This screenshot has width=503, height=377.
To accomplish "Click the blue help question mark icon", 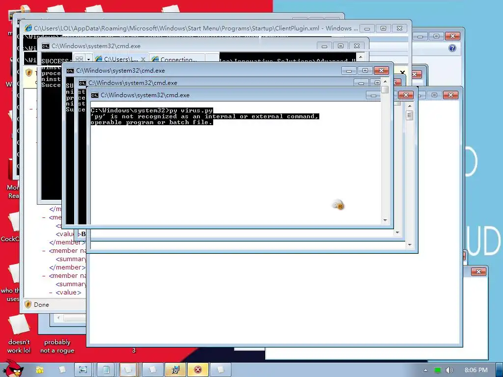I will pos(452,48).
